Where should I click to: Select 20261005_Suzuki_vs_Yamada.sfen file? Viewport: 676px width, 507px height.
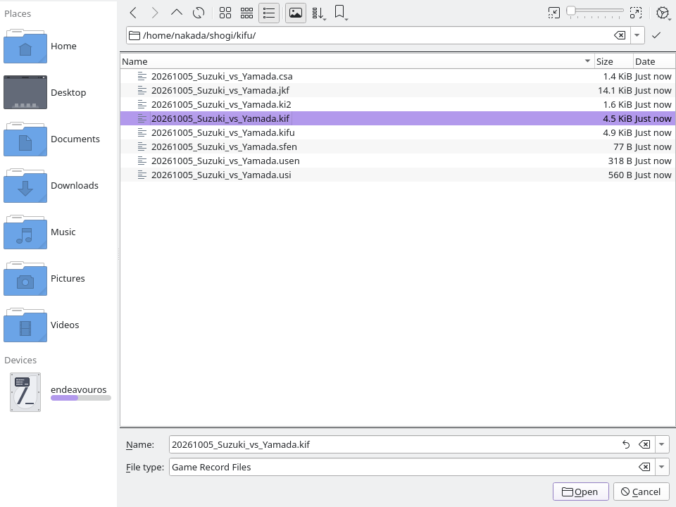[397, 147]
